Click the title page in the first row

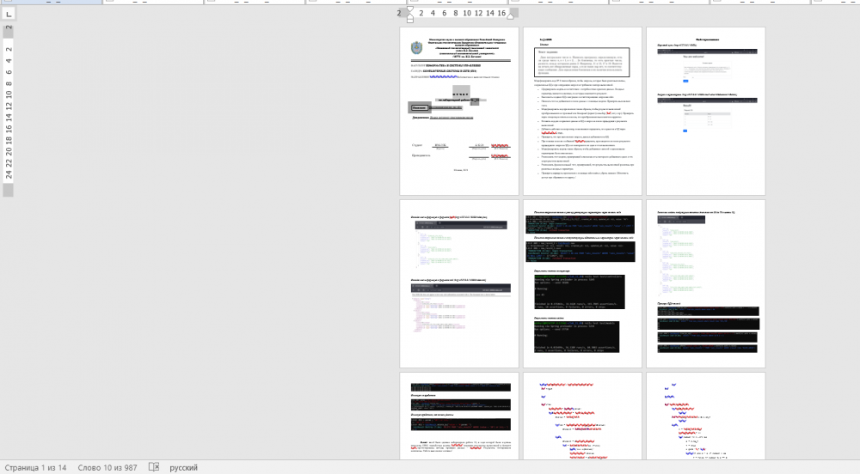459,112
